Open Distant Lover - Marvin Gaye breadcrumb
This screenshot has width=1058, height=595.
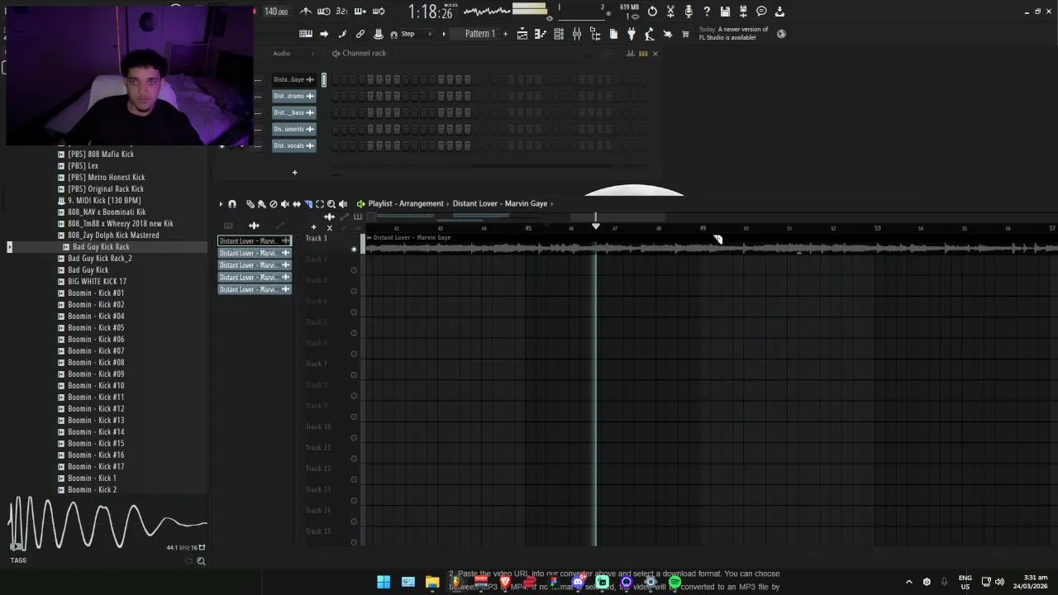pos(499,203)
